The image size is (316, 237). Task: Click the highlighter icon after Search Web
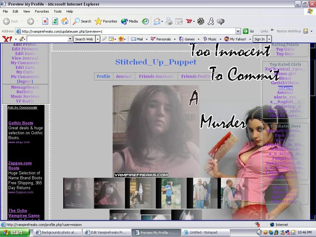[104, 39]
